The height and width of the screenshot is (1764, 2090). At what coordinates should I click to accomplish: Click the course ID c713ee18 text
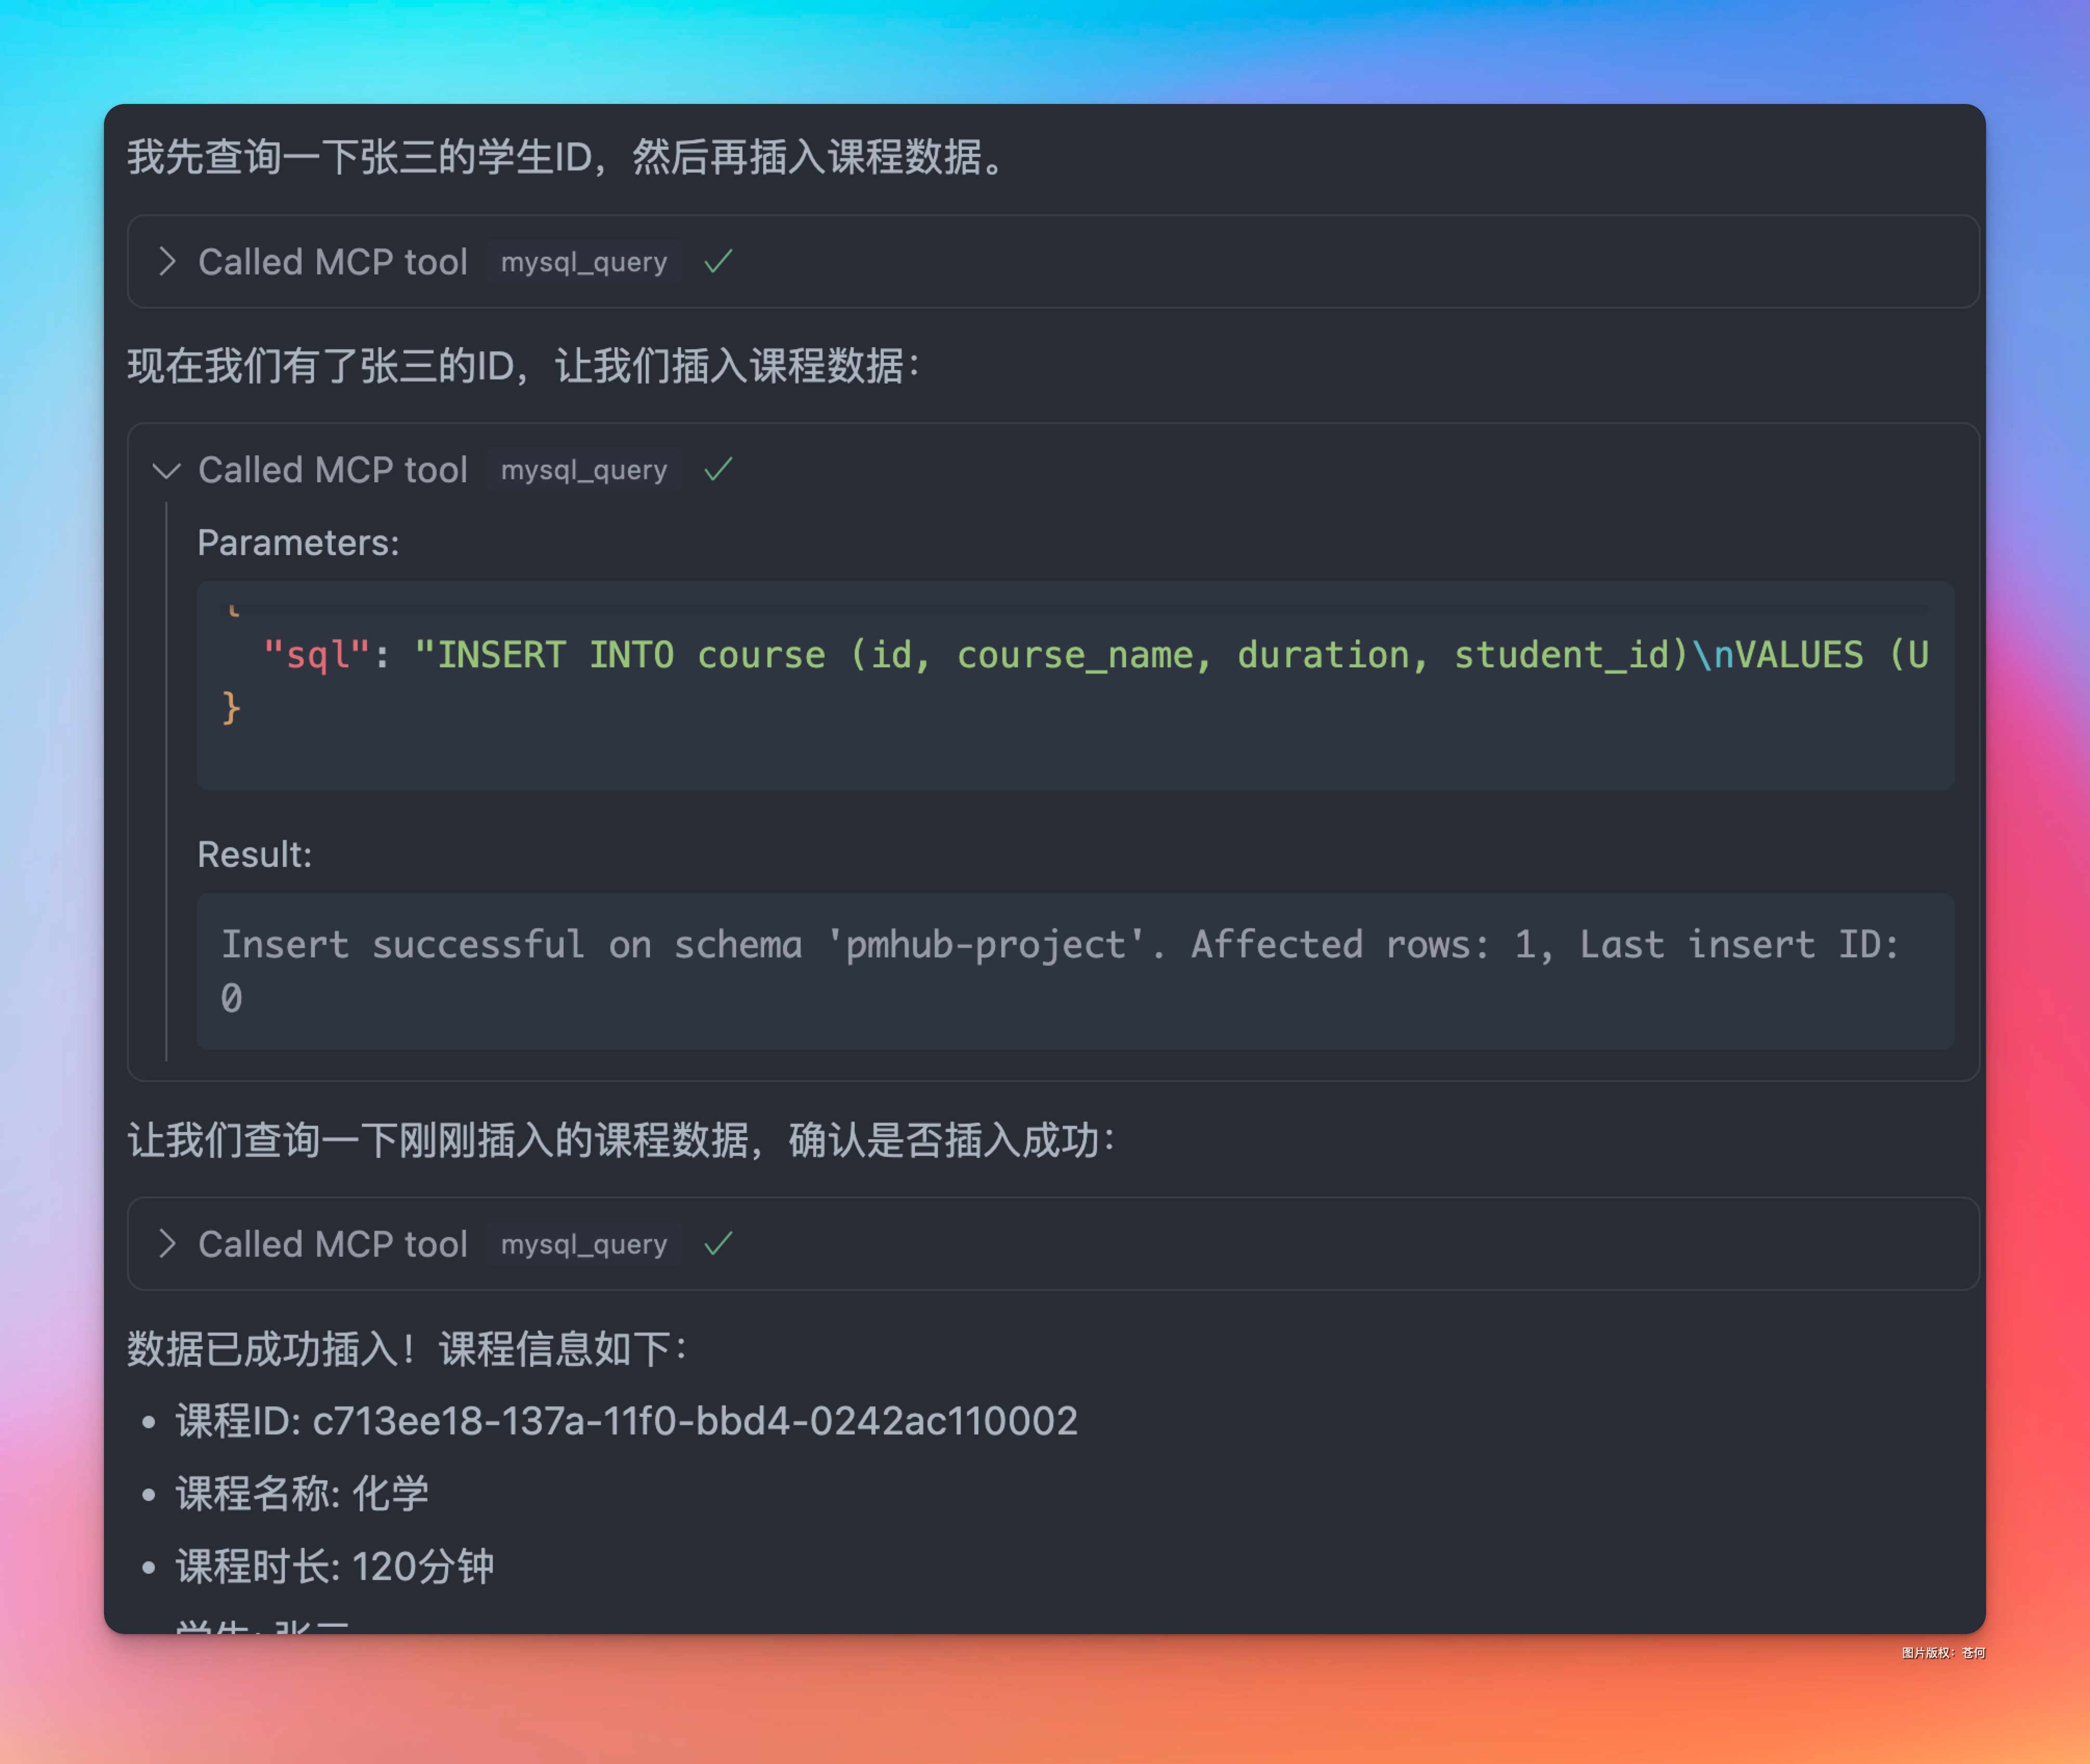[694, 1420]
